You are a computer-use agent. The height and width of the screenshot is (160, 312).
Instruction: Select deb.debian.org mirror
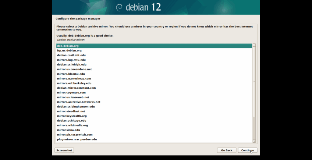[68, 46]
